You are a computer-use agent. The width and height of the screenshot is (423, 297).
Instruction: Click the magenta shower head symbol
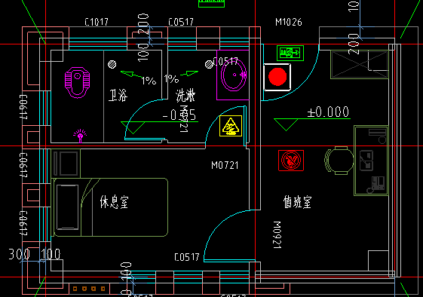pos(80,136)
